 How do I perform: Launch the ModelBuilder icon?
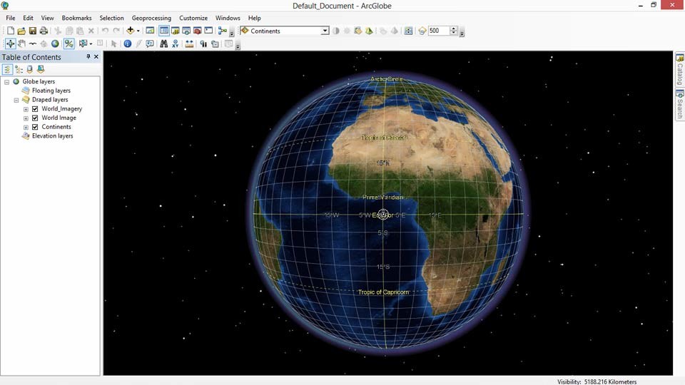pos(223,31)
